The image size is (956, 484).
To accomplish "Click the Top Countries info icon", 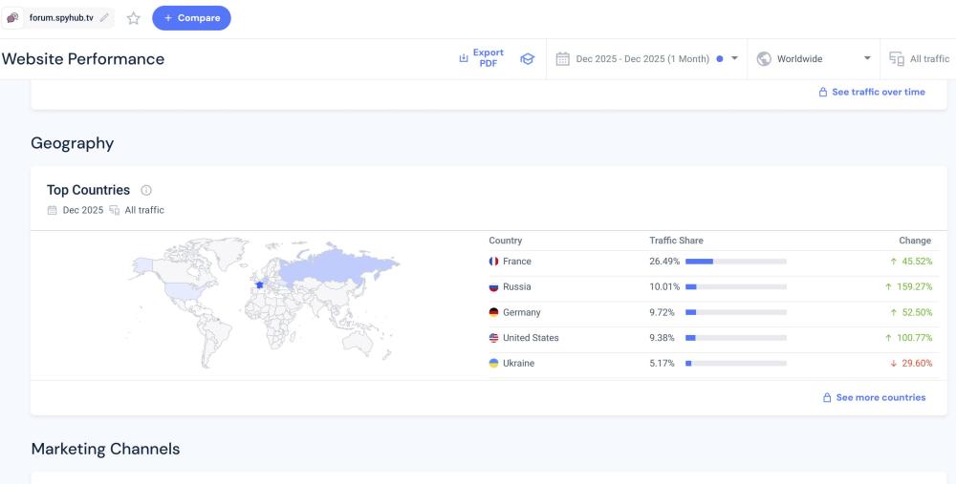I will tap(146, 190).
